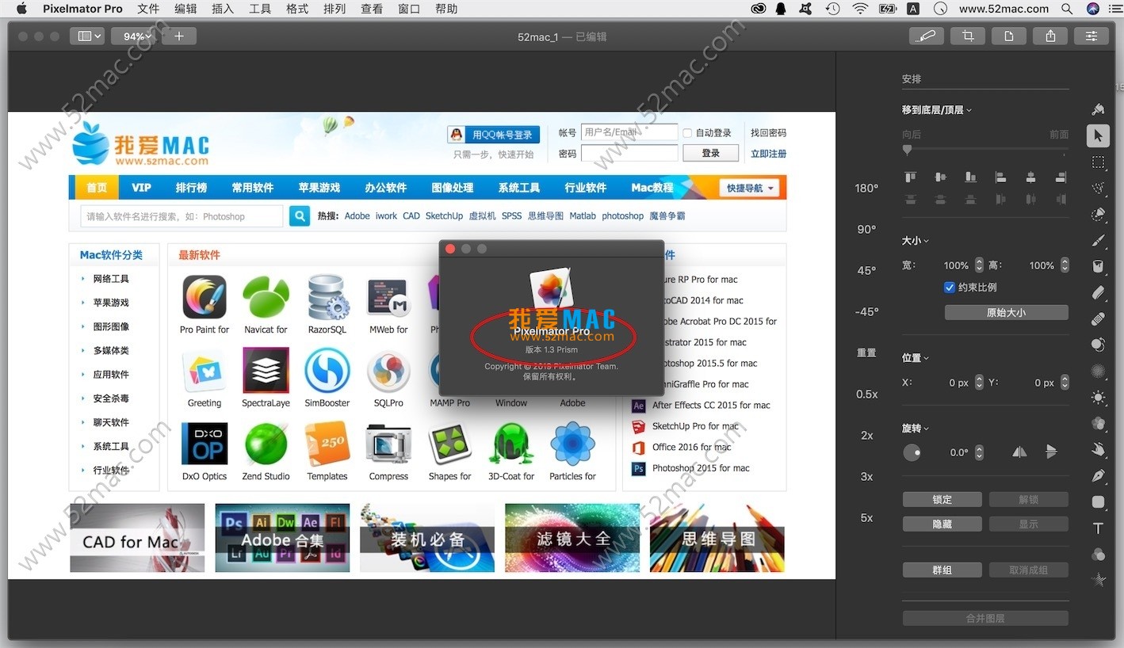Align objects to top edge icon
This screenshot has width=1124, height=648.
click(910, 177)
